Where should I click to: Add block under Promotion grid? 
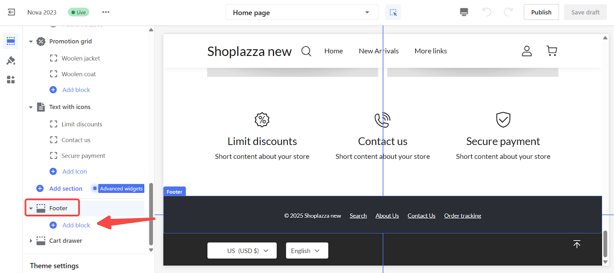click(76, 90)
